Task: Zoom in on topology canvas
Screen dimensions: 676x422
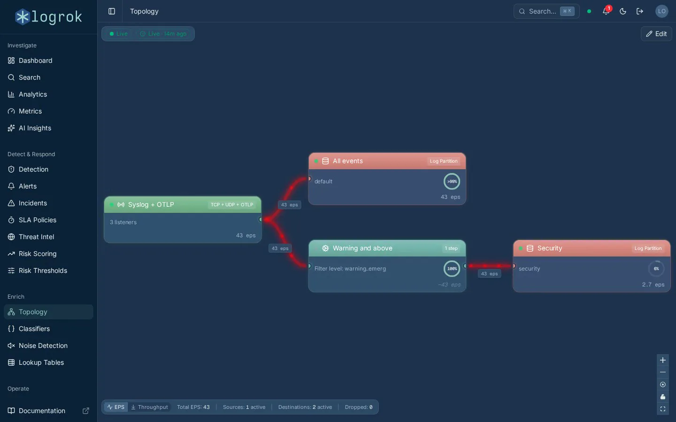Action: (663, 360)
